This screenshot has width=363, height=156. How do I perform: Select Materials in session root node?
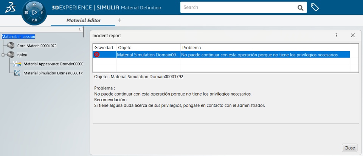pyautogui.click(x=19, y=36)
